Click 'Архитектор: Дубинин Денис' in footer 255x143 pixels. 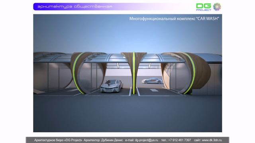point(103,140)
